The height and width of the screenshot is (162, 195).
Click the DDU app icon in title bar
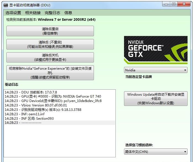point(6,5)
